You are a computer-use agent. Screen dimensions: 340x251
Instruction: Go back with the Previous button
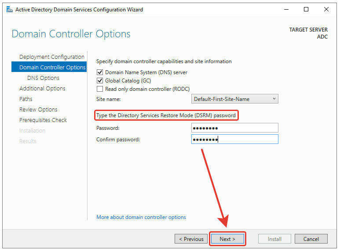point(191,239)
